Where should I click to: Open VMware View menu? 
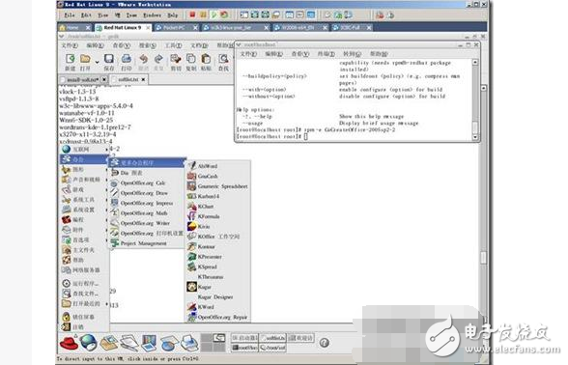[102, 15]
